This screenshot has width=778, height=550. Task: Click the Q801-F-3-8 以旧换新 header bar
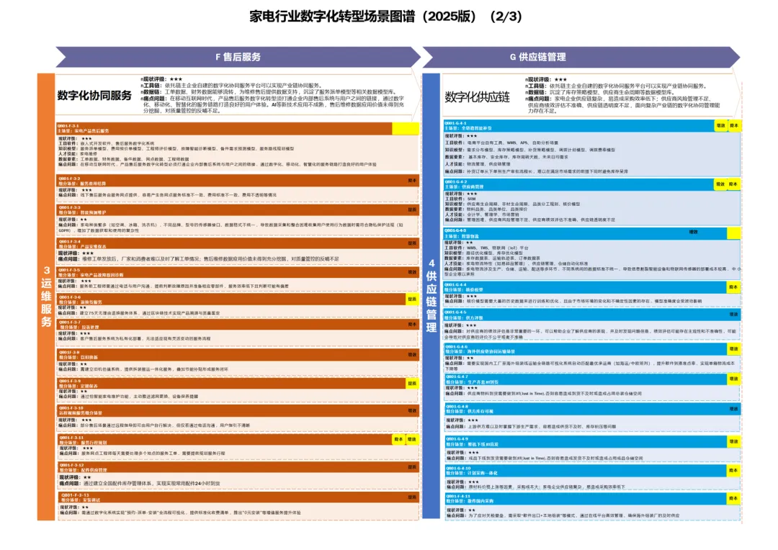click(238, 355)
